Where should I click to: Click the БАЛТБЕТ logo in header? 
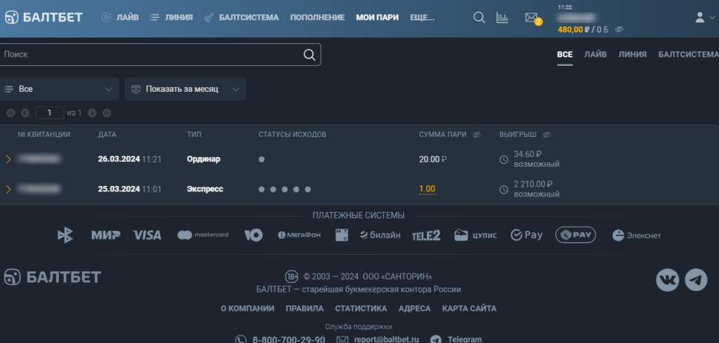point(44,18)
